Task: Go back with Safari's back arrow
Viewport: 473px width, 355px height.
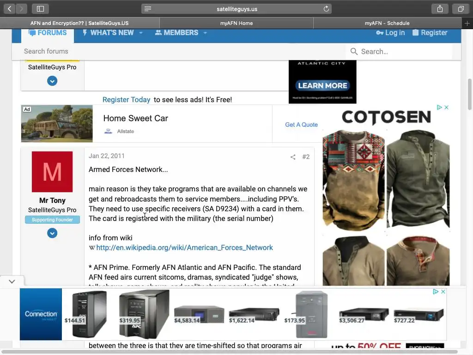Action: coord(9,9)
